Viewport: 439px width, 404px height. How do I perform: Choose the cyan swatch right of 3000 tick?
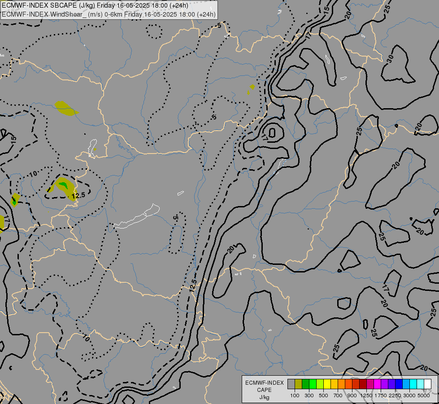click(x=413, y=384)
